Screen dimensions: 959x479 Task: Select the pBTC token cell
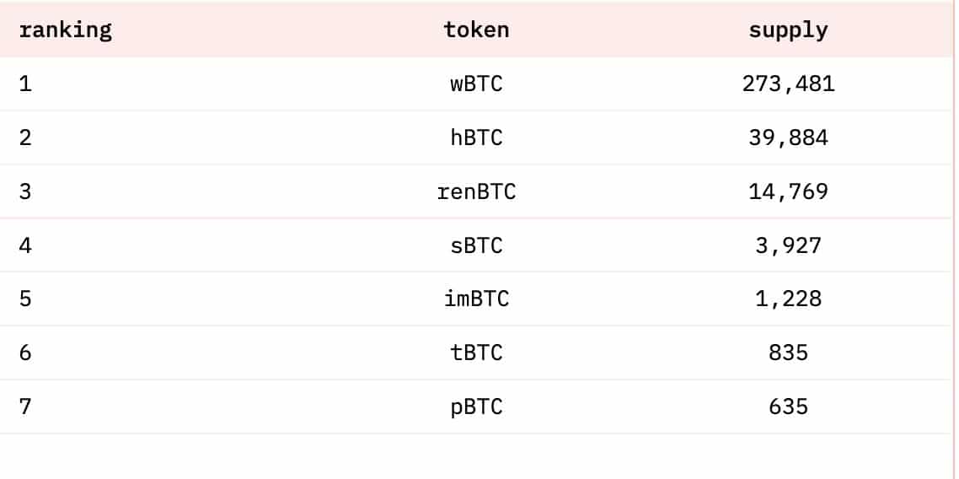[476, 406]
